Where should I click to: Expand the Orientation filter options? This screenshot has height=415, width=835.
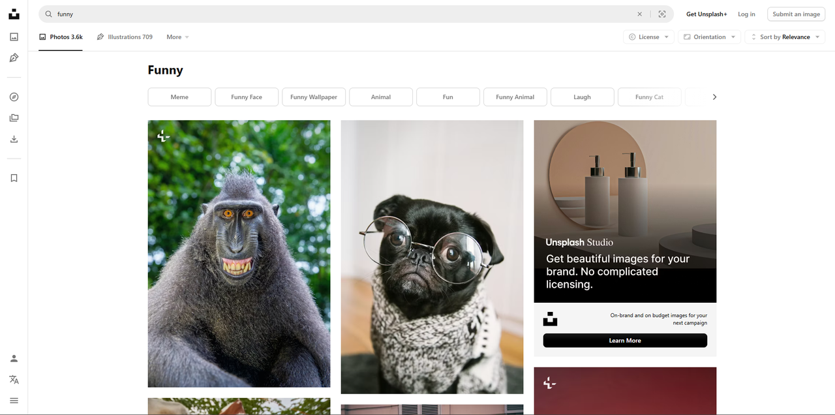(x=708, y=37)
